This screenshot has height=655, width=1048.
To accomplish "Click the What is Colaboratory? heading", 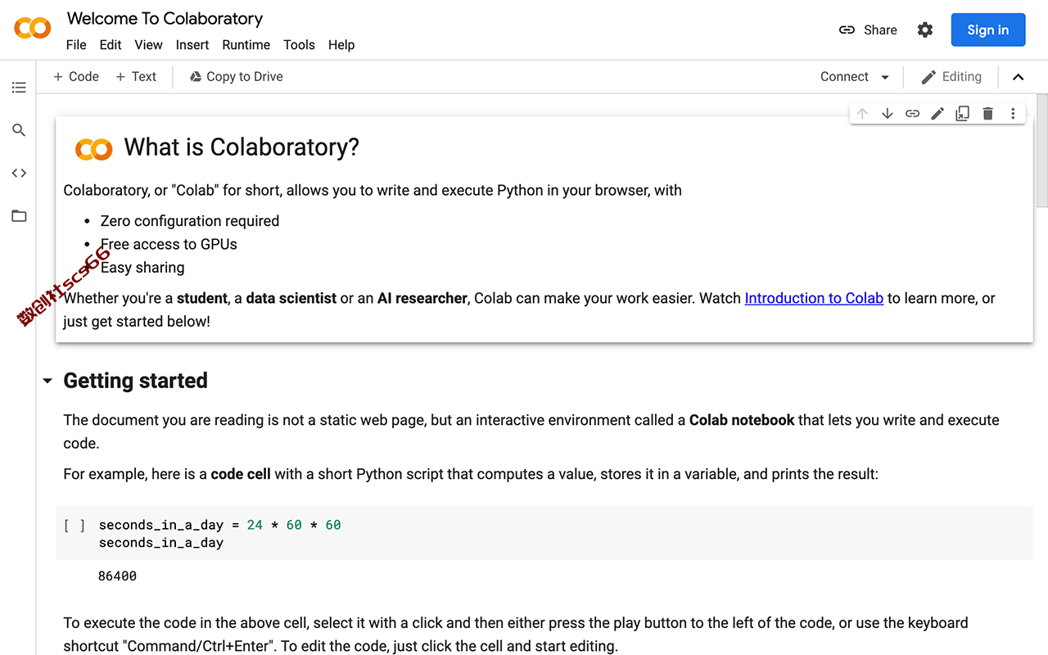I will [242, 147].
